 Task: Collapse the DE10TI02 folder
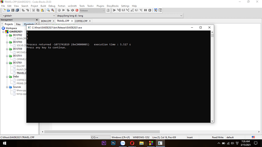pyautogui.click(x=7, y=35)
